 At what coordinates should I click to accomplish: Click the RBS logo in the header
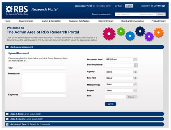(17, 10)
